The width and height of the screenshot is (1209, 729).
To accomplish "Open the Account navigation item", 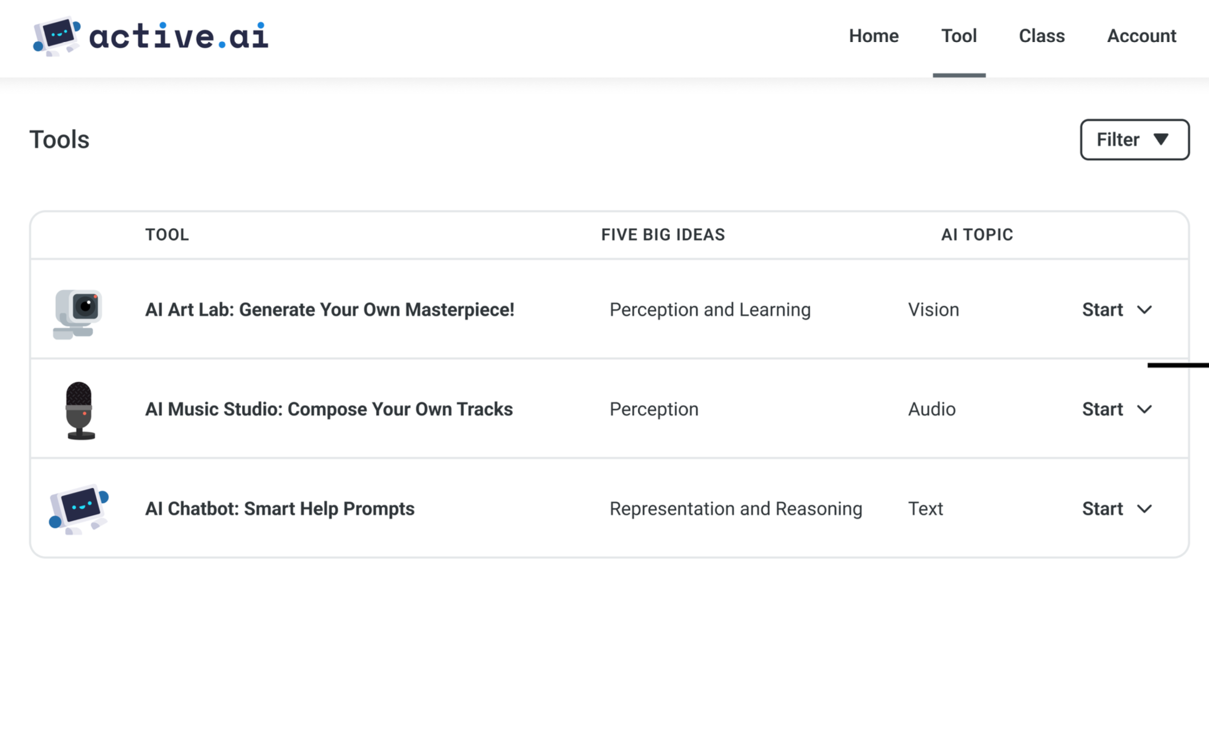I will point(1141,36).
